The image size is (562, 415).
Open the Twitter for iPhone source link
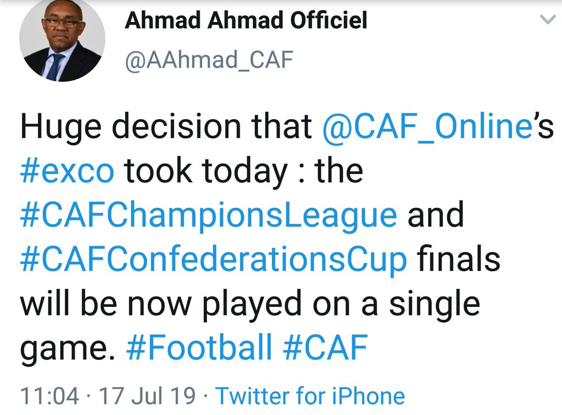310,397
